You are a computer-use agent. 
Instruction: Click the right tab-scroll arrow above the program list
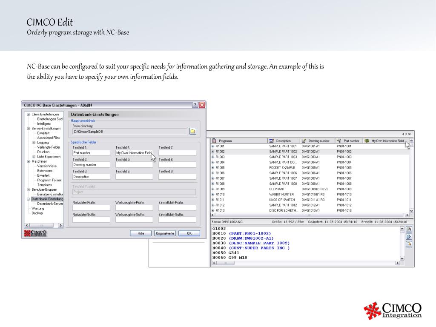pos(406,134)
